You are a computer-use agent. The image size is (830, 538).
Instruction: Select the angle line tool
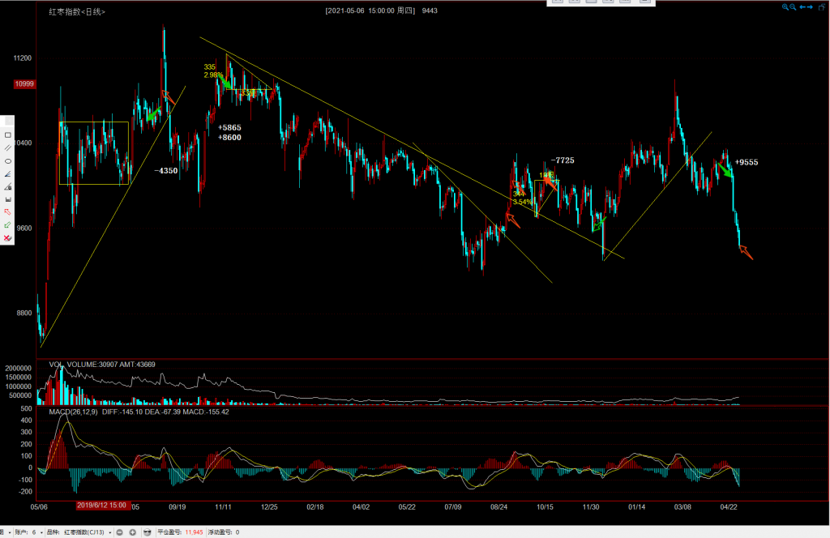click(8, 173)
